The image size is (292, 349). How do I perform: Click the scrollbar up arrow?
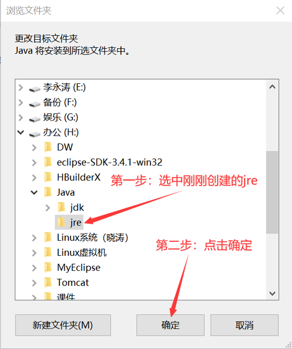point(272,87)
